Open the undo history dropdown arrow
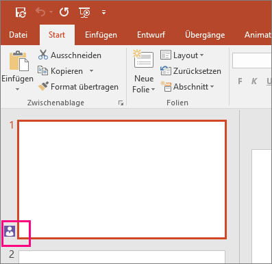 (x=51, y=12)
